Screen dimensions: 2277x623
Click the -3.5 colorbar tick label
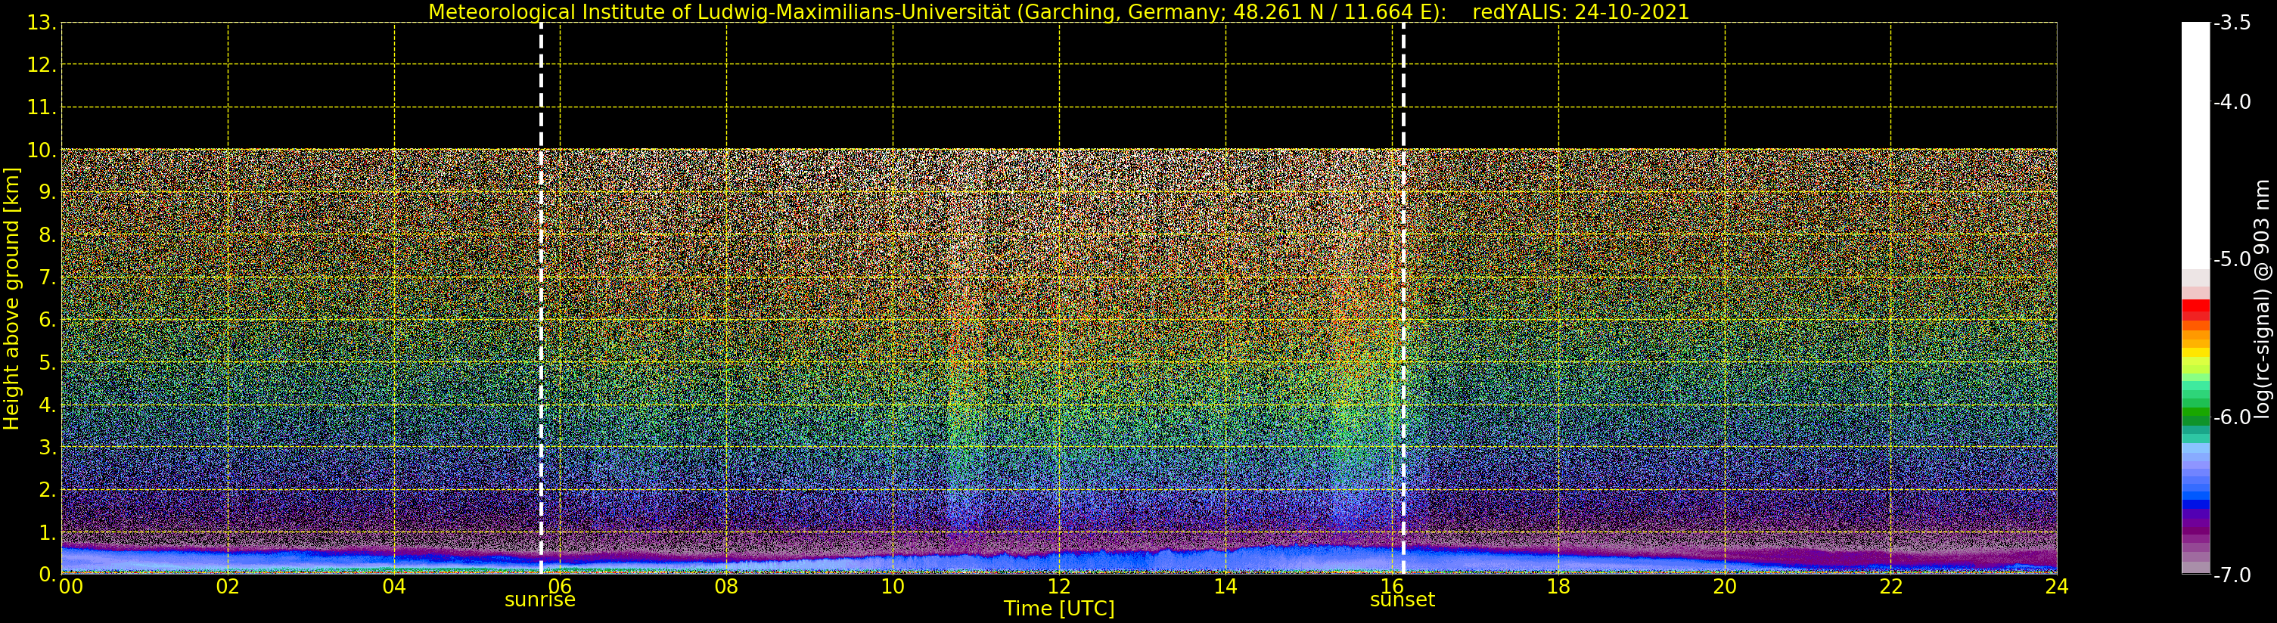(2232, 23)
